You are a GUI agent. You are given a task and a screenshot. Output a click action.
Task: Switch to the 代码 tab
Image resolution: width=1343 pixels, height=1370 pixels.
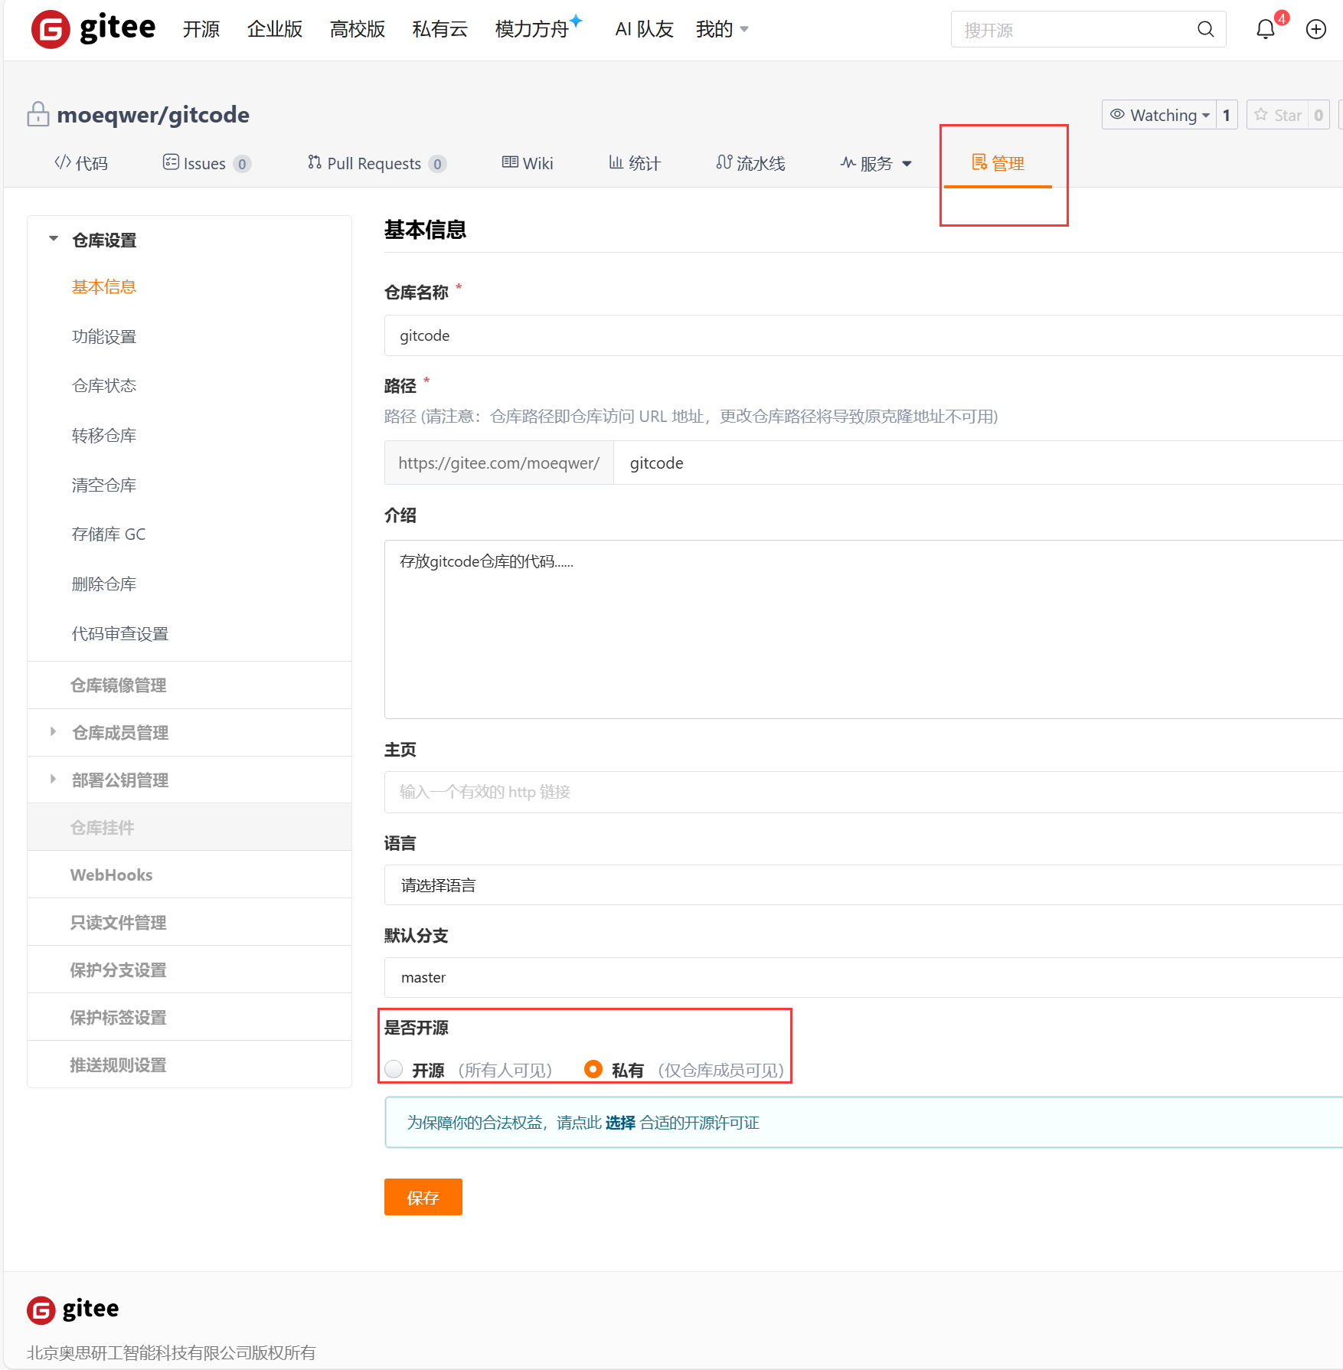coord(81,163)
